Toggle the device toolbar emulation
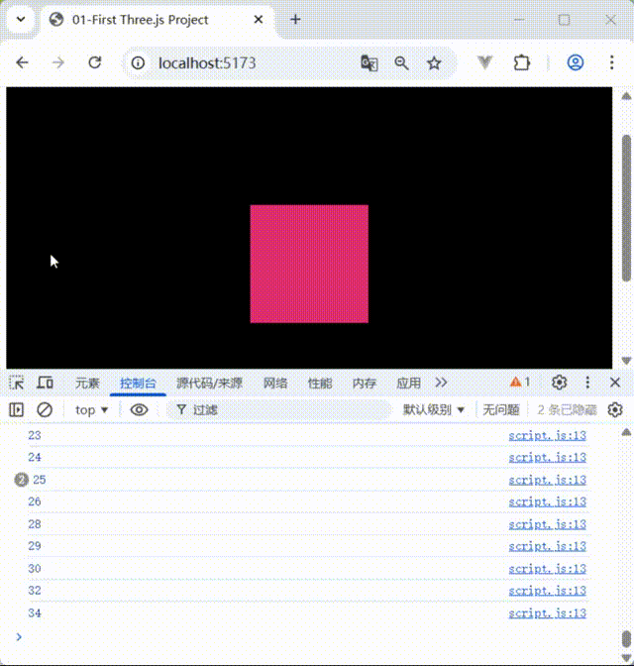 coord(45,383)
